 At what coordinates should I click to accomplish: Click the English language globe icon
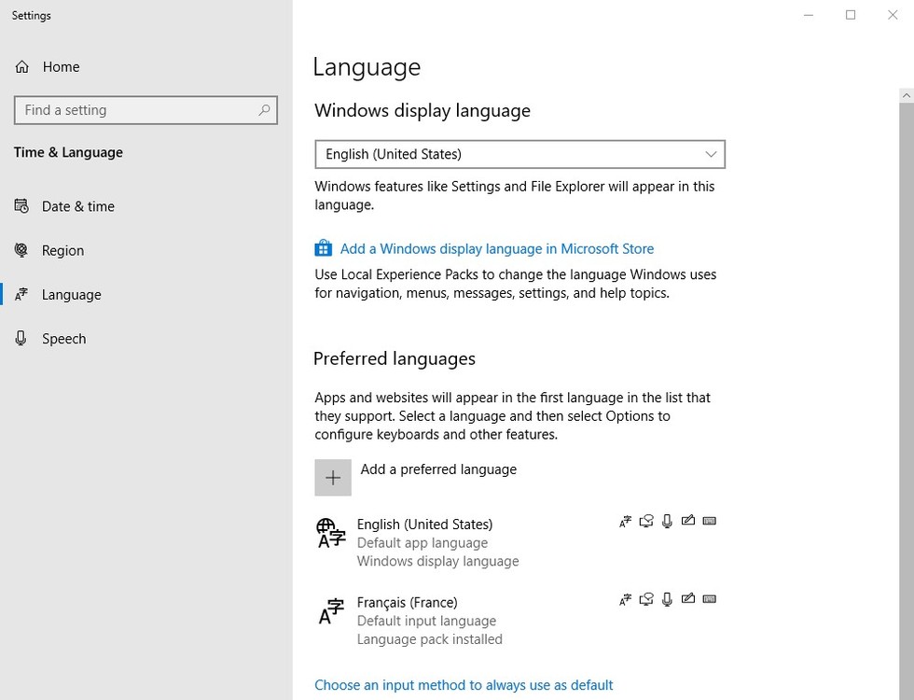point(331,533)
